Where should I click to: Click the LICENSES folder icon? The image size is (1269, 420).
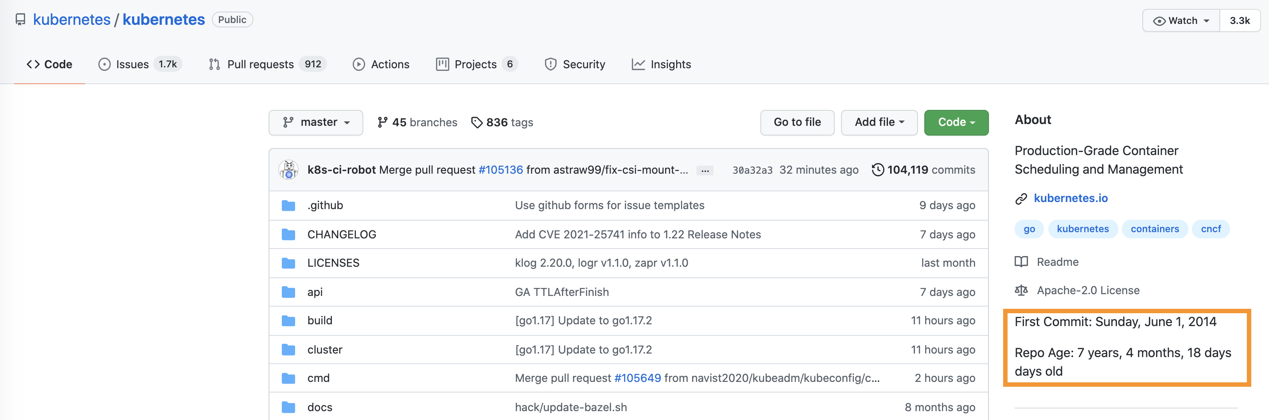point(288,263)
